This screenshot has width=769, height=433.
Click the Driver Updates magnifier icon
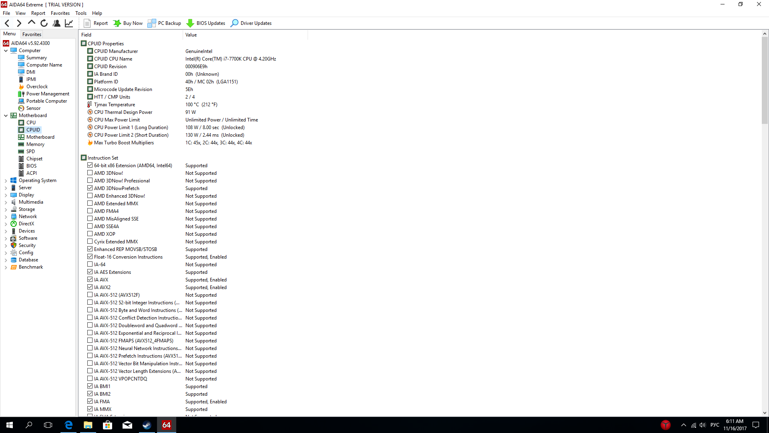click(234, 23)
